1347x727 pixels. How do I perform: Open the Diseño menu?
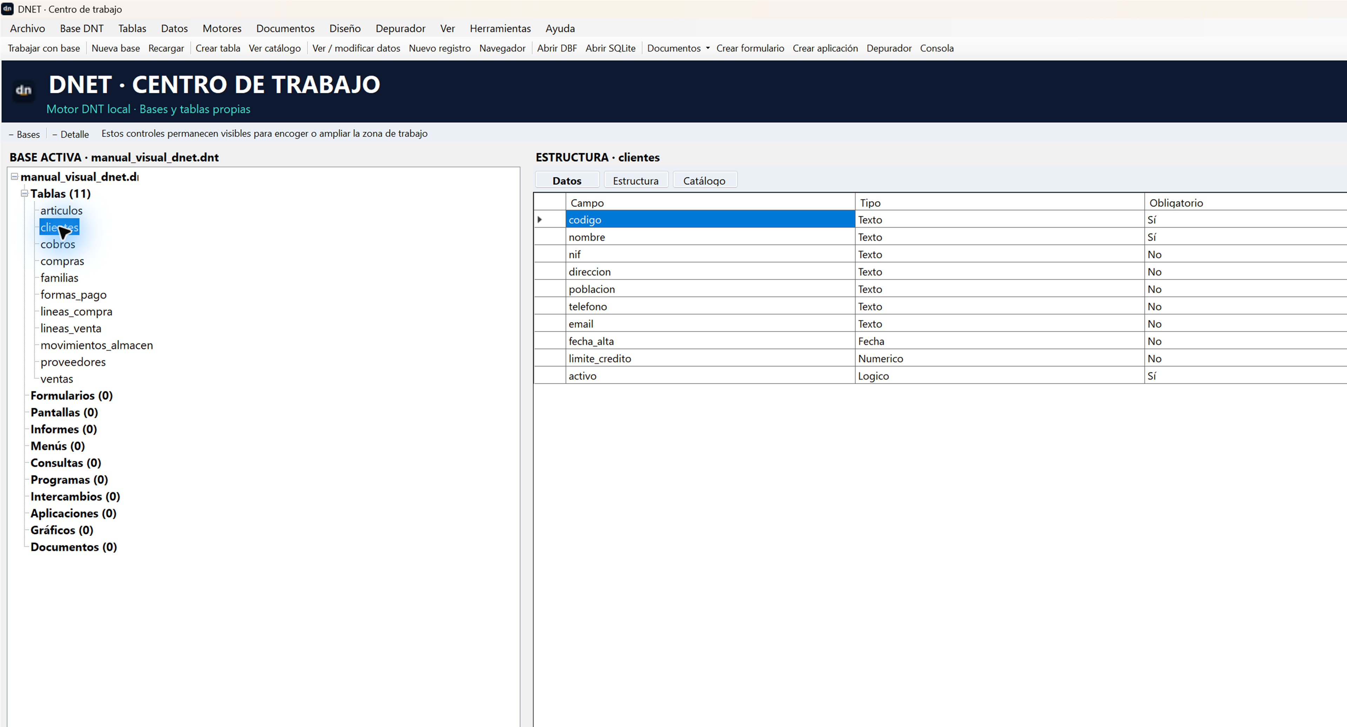pos(344,28)
